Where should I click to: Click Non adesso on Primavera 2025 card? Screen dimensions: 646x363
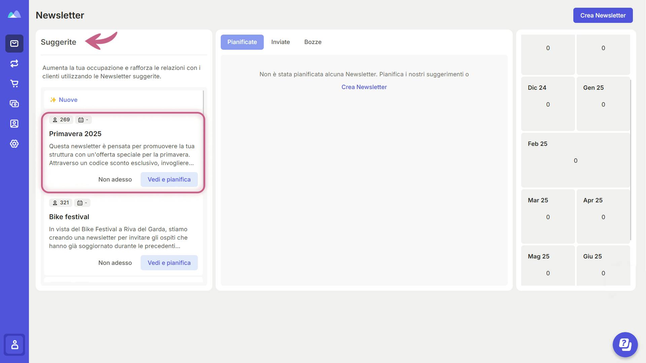[115, 179]
